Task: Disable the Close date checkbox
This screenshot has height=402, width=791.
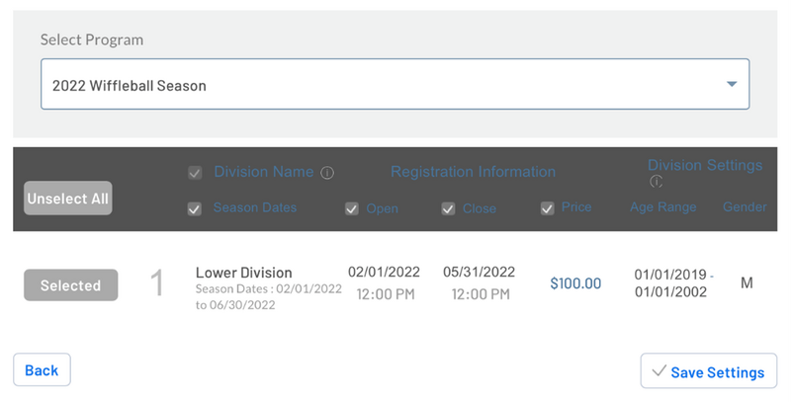Action: 448,208
